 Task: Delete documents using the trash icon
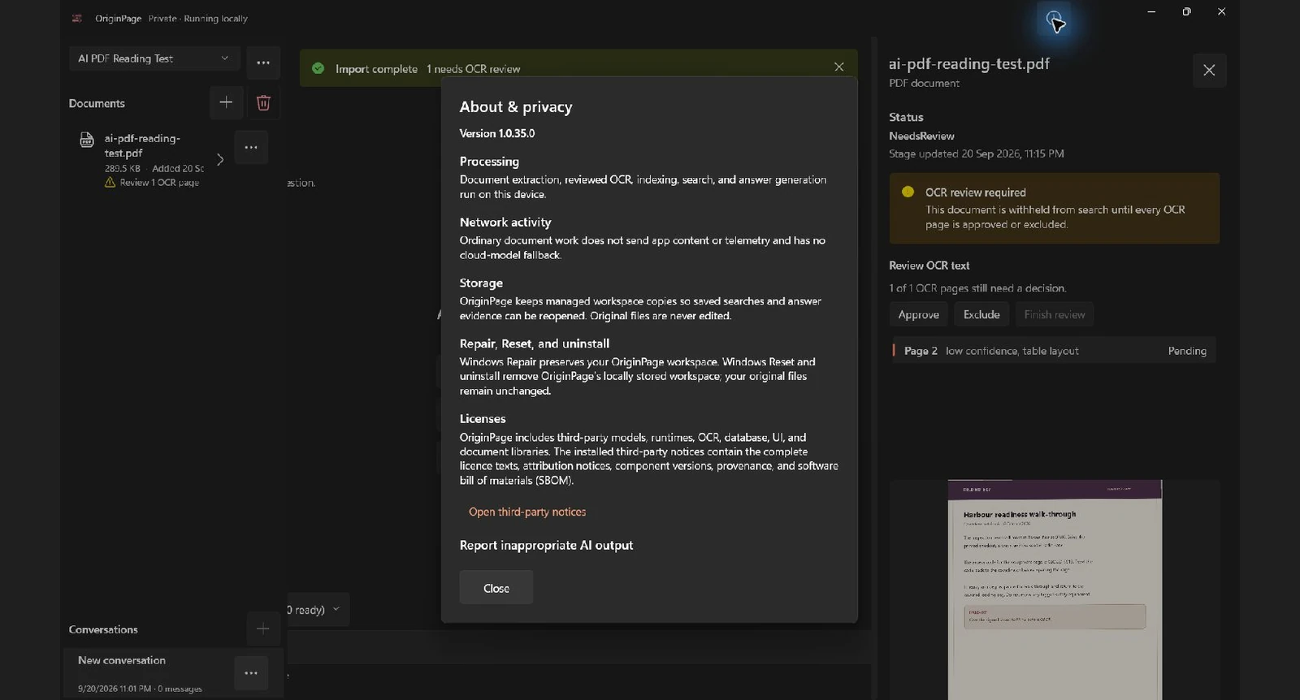(263, 102)
